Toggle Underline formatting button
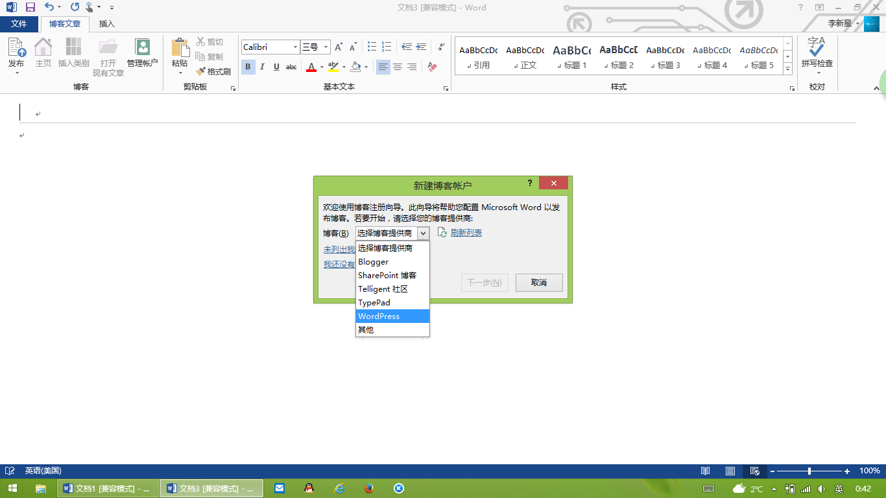This screenshot has width=886, height=498. [x=276, y=67]
